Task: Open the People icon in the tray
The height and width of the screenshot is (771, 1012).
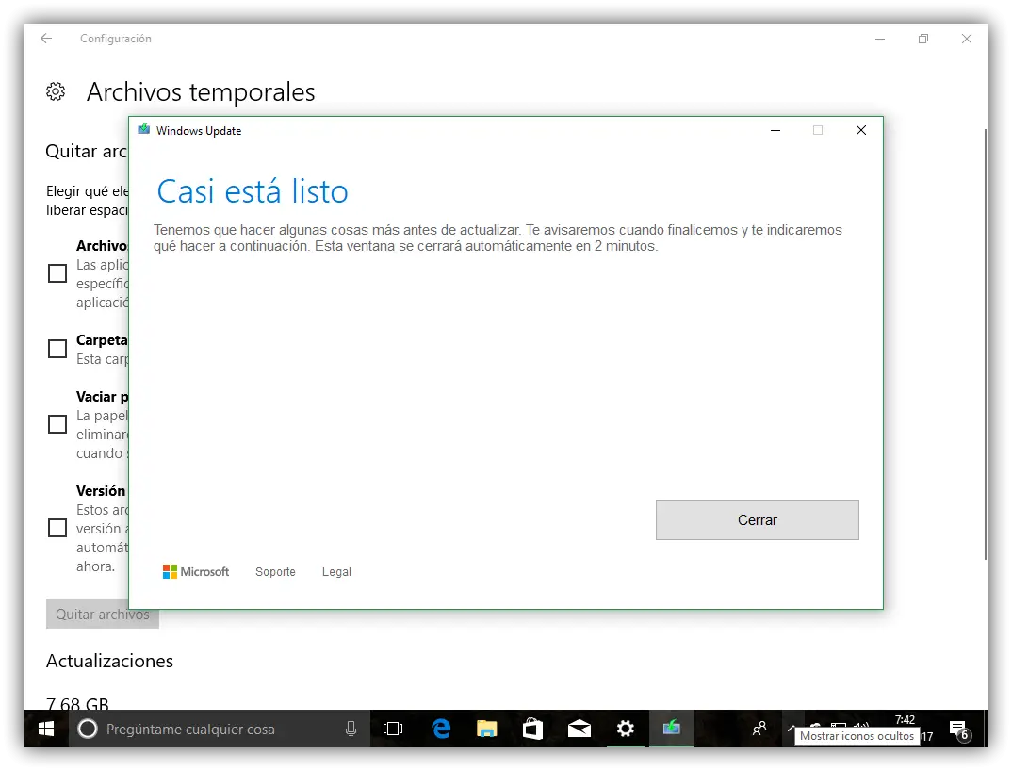Action: [759, 729]
